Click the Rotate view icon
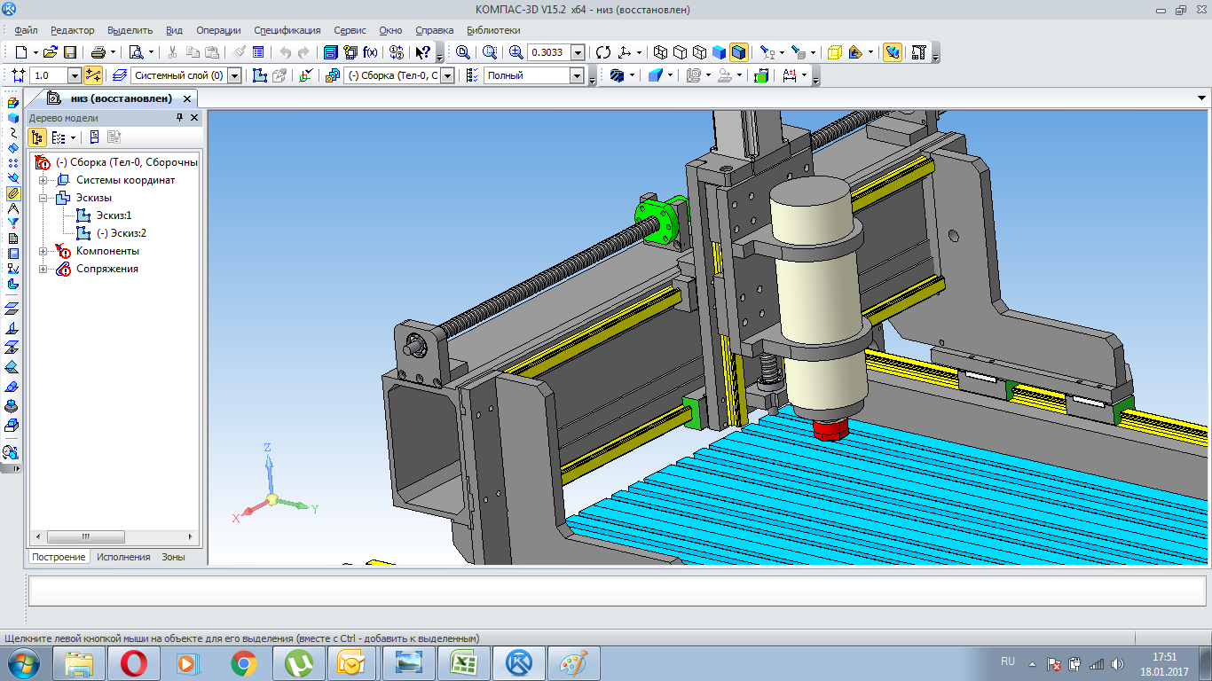Image resolution: width=1212 pixels, height=681 pixels. 603,52
